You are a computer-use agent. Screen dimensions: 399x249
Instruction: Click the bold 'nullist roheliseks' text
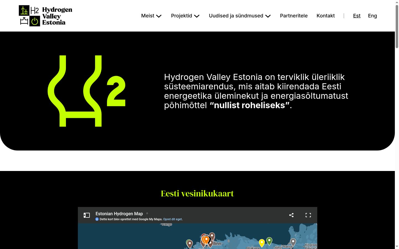tap(249, 105)
